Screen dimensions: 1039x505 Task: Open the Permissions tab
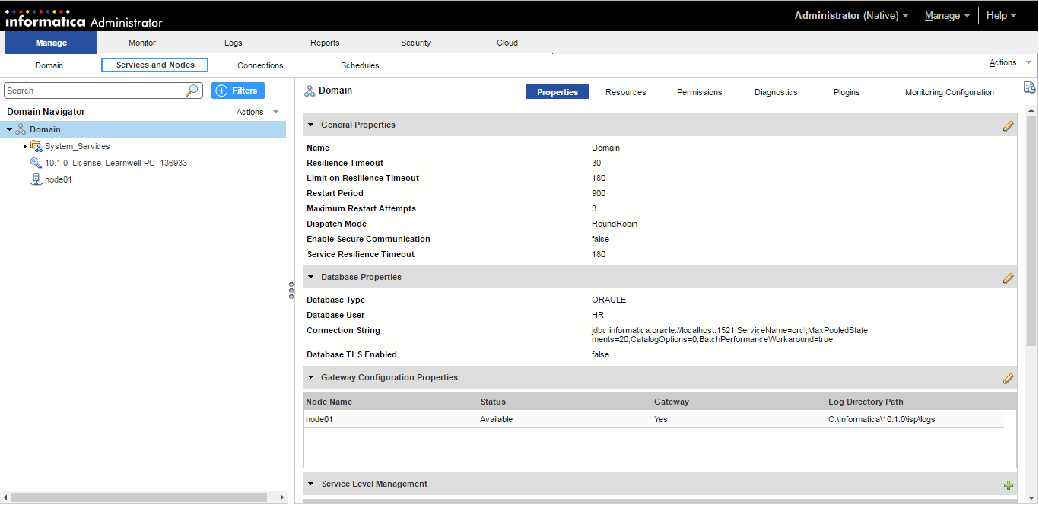pyautogui.click(x=699, y=92)
